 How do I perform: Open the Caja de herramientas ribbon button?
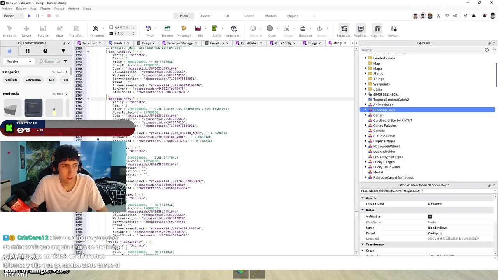point(377,31)
